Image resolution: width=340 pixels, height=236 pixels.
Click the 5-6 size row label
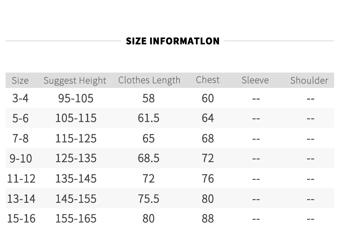pyautogui.click(x=20, y=118)
